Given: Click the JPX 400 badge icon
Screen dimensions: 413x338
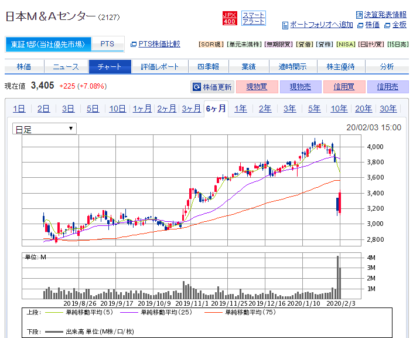Looking at the screenshot, I should (x=230, y=18).
